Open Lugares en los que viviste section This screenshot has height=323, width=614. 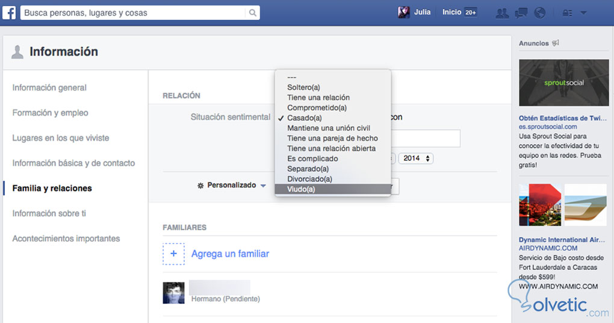click(x=61, y=137)
